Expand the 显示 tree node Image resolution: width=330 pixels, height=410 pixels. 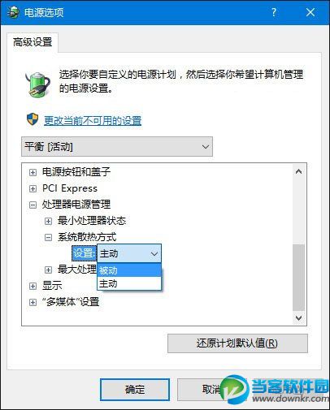(33, 286)
